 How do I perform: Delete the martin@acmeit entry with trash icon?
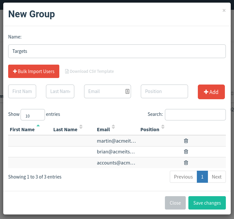pyautogui.click(x=186, y=141)
